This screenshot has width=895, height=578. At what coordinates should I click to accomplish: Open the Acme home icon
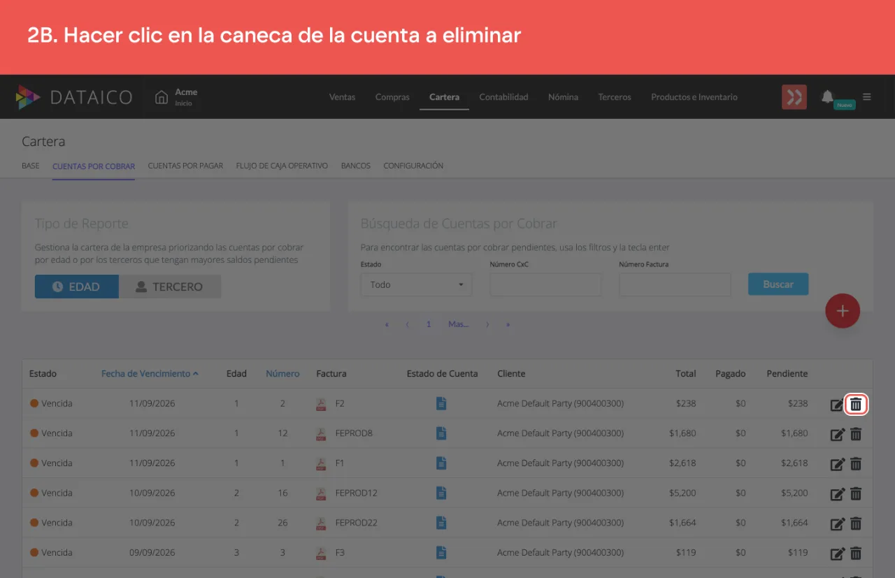point(162,97)
